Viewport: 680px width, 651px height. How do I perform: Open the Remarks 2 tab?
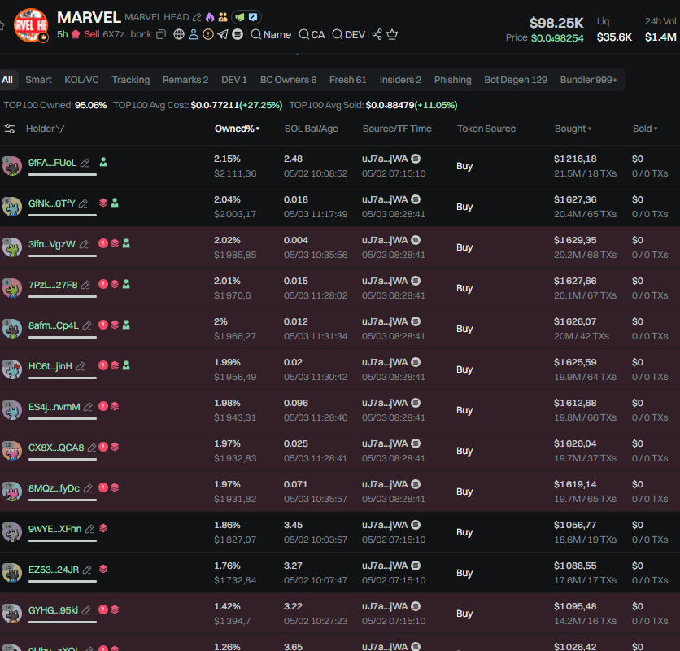[x=185, y=80]
